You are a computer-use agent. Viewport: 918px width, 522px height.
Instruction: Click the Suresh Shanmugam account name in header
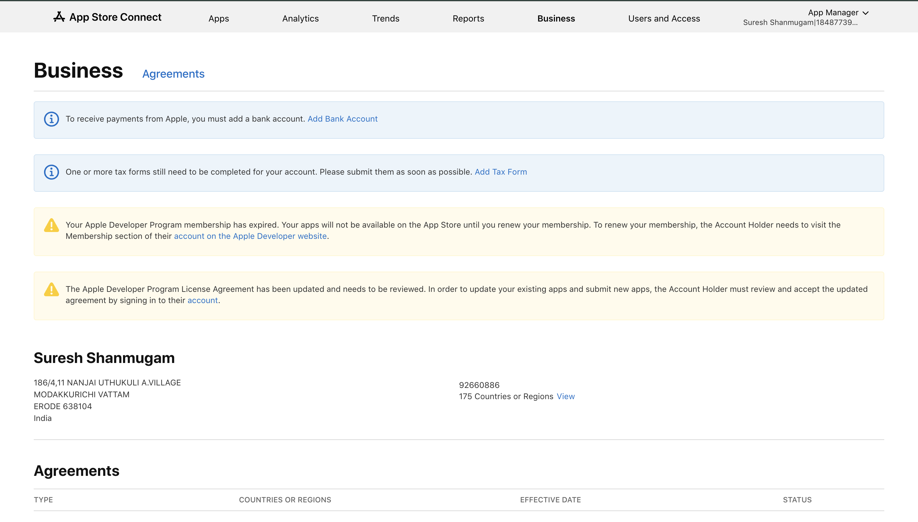click(800, 22)
